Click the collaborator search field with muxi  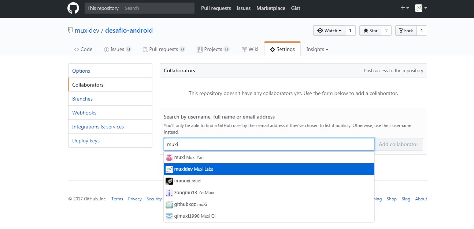click(269, 144)
